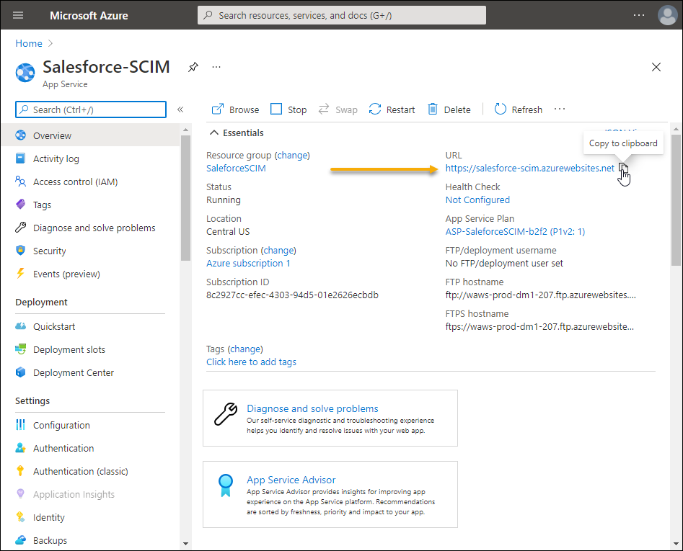The image size is (683, 551).
Task: Select Deployment Center in sidebar
Action: pos(73,372)
